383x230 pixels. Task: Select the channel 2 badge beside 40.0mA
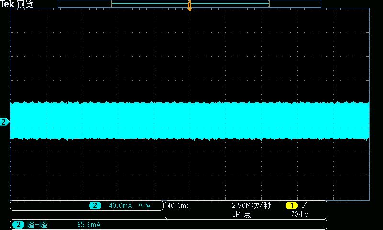coord(95,206)
